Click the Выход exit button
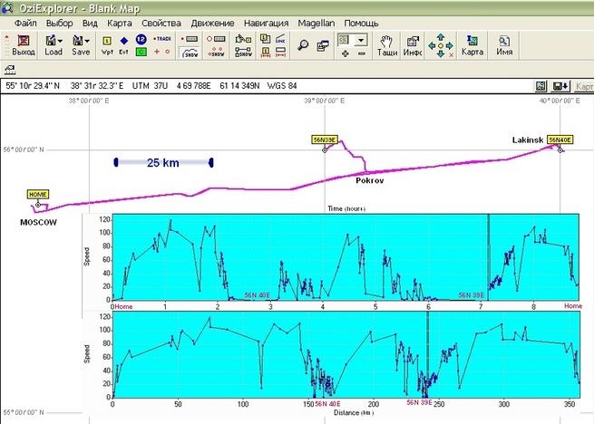Viewport: 594px width, 424px height. pyautogui.click(x=24, y=45)
